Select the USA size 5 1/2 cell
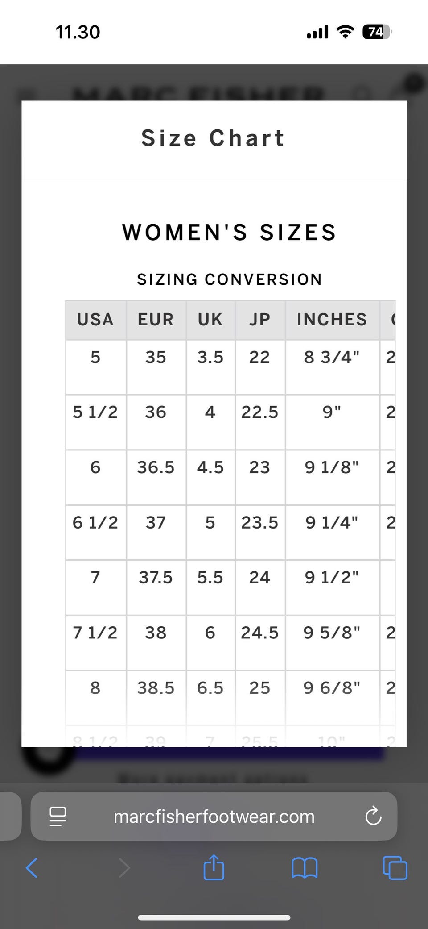The image size is (428, 929). point(95,412)
